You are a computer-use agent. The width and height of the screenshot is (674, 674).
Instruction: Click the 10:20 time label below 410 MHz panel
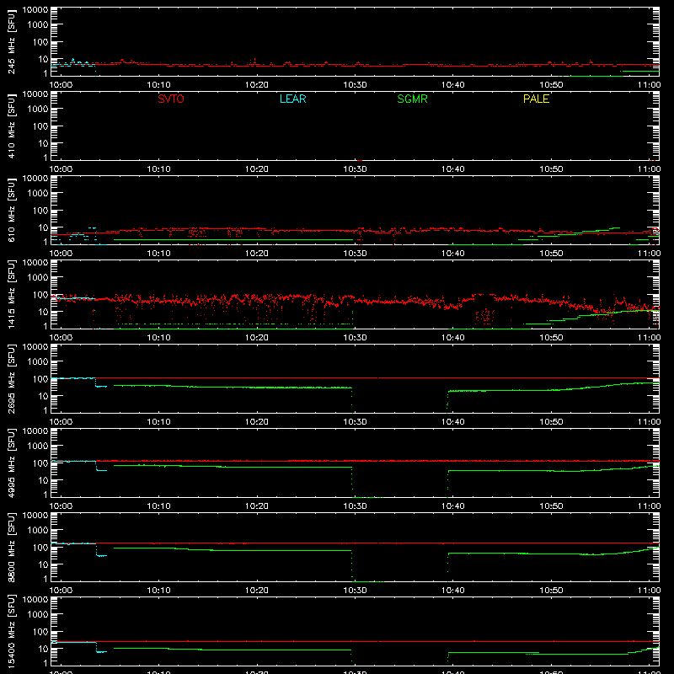point(257,169)
